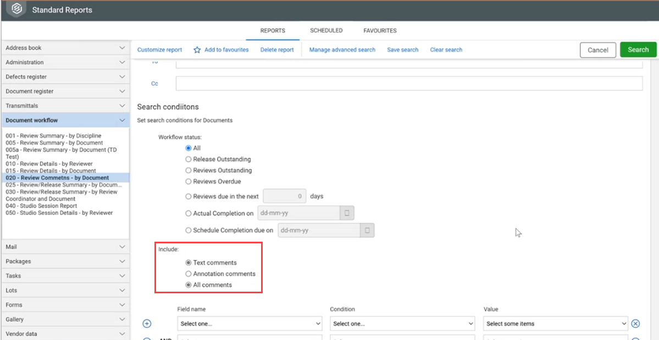Viewport: 659px width, 340px height.
Task: Expand the Mail section
Action: click(65, 247)
